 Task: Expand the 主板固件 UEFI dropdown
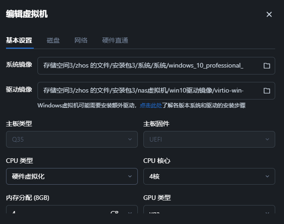pos(209,139)
